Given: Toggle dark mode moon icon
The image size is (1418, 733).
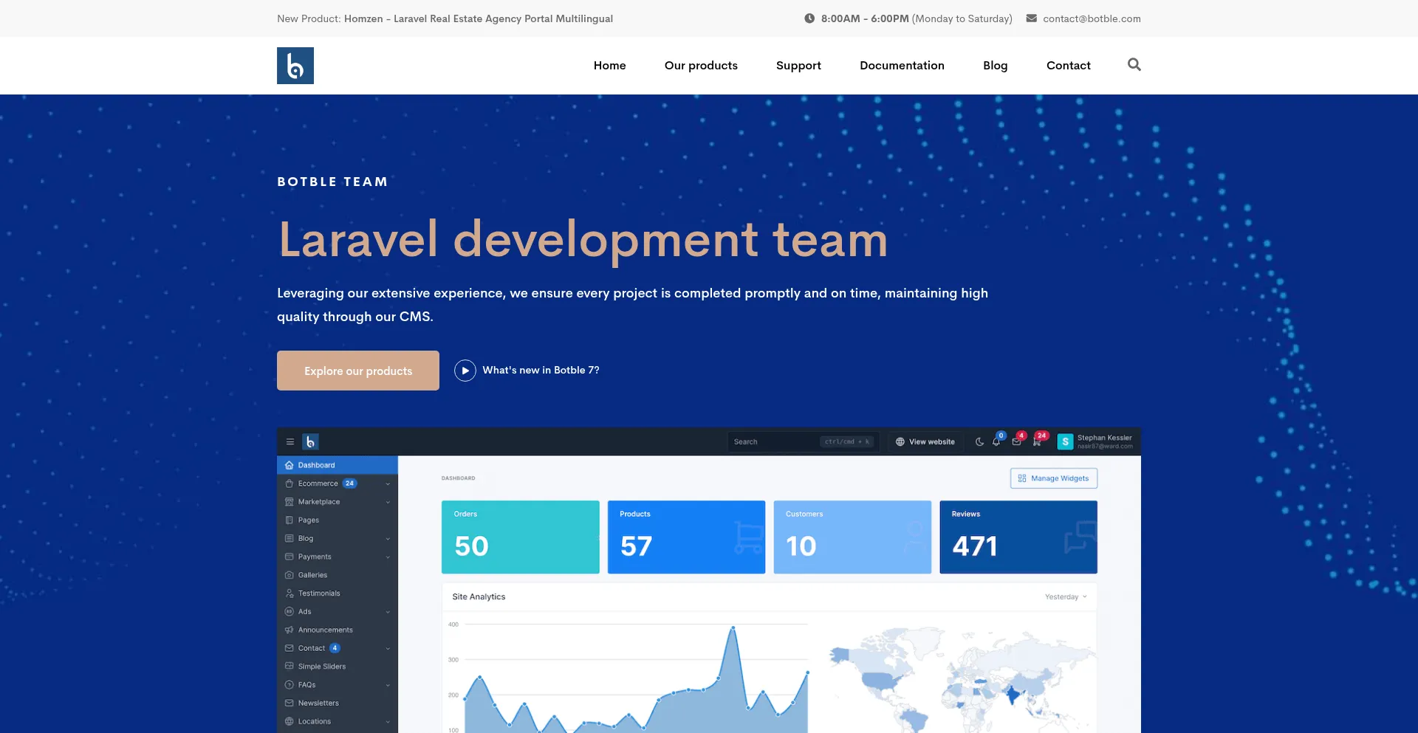Looking at the screenshot, I should 979,442.
